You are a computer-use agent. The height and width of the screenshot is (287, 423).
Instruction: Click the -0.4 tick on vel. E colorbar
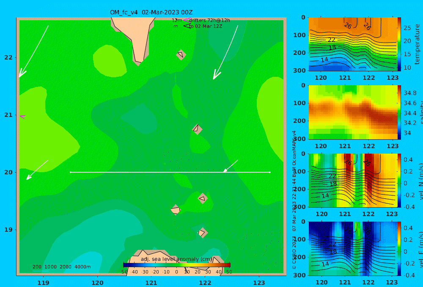(x=408, y=275)
